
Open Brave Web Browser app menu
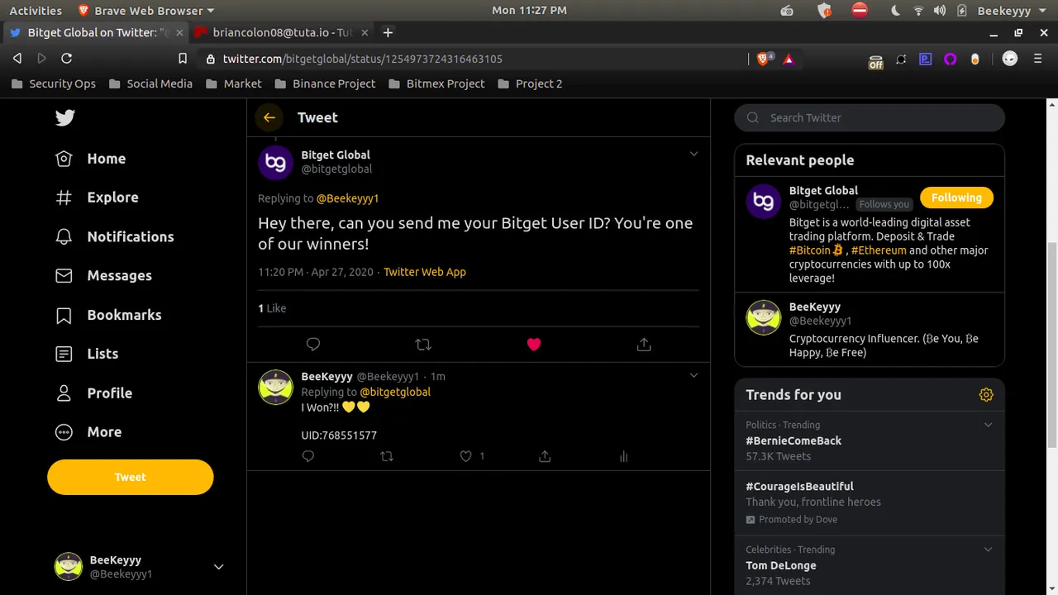pos(145,11)
